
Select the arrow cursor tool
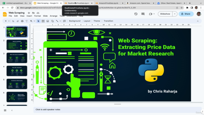click(x=38, y=21)
